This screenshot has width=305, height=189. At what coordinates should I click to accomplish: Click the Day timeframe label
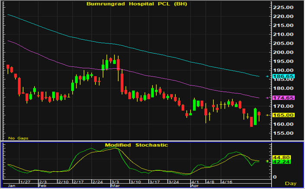(x=291, y=183)
